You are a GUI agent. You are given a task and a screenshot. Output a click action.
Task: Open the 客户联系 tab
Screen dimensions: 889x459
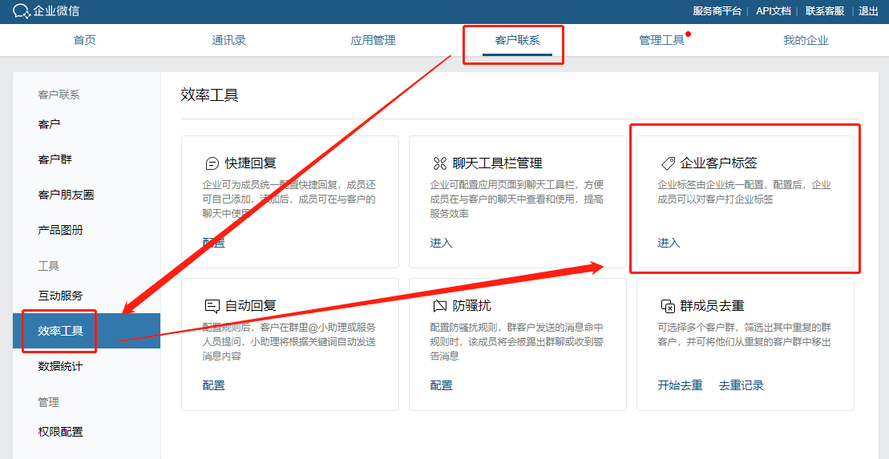(517, 40)
